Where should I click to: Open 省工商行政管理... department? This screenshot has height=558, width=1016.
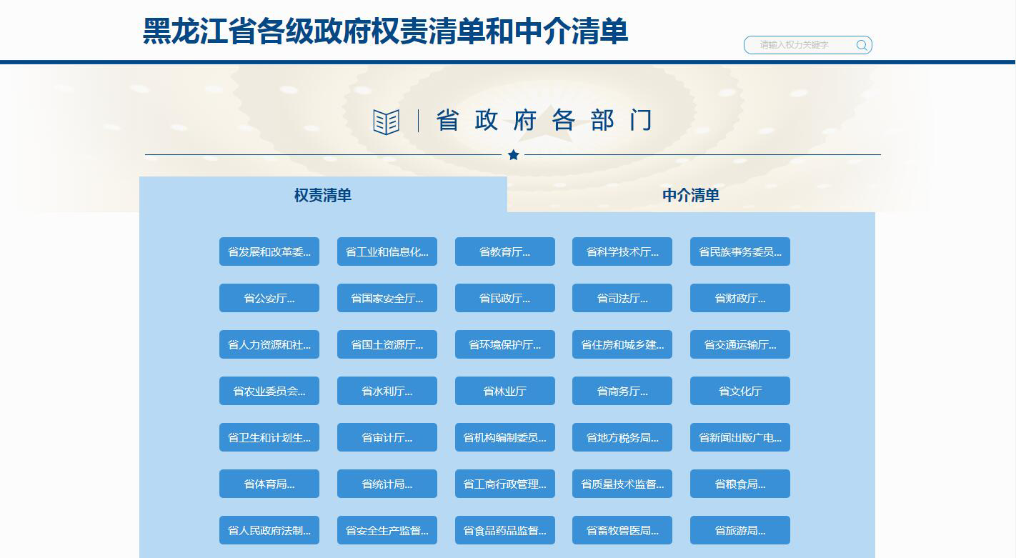505,484
